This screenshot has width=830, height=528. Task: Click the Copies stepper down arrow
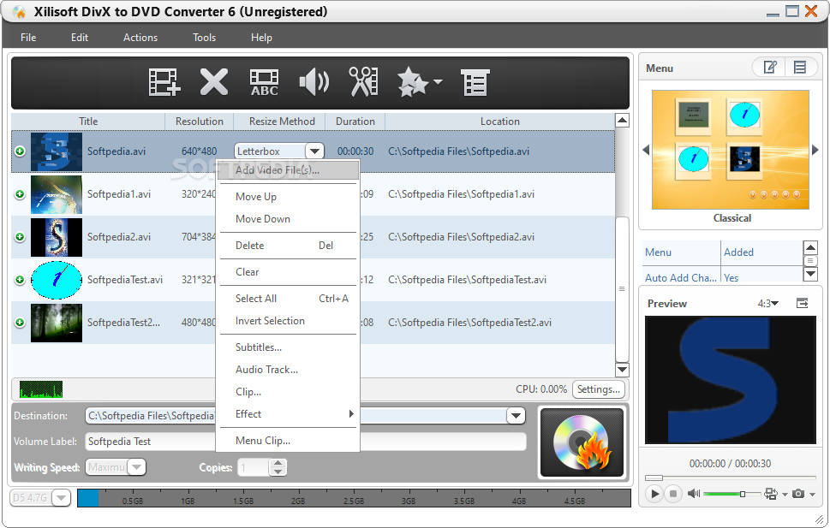[278, 472]
